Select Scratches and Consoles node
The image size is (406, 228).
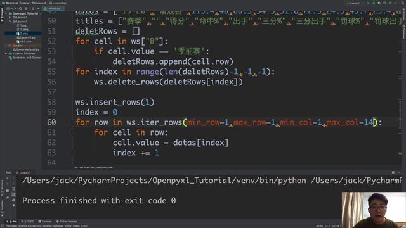(x=25, y=58)
